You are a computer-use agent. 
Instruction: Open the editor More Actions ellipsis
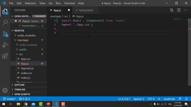(x=186, y=10)
